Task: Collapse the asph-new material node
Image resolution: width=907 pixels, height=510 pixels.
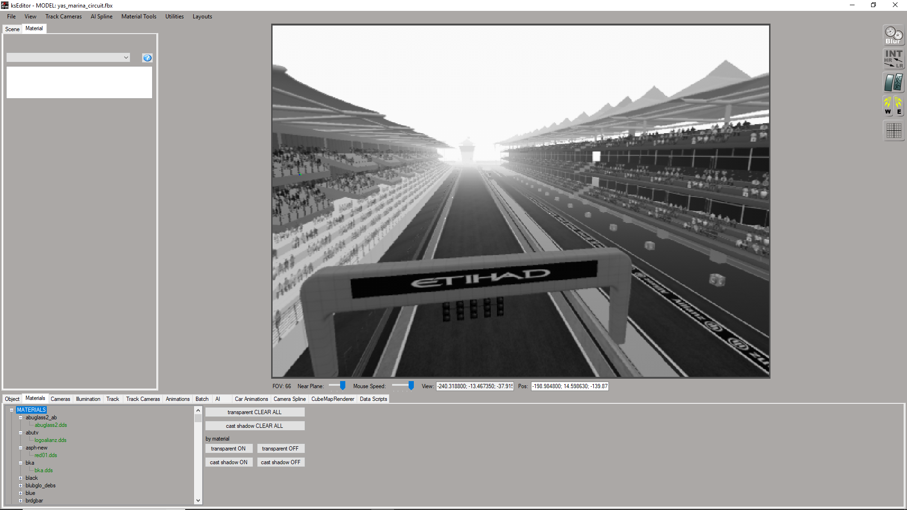Action: [20, 448]
